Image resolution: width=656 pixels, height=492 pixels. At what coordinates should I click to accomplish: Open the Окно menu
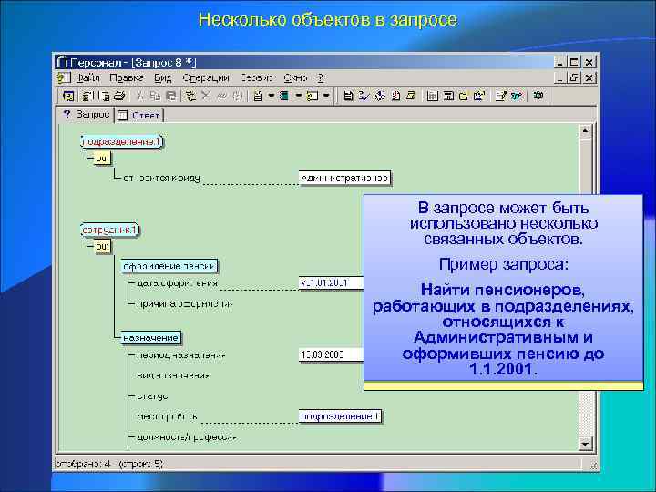pyautogui.click(x=295, y=77)
